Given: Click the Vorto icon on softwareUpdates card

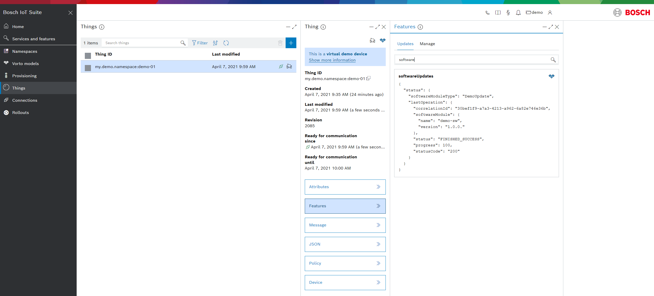Looking at the screenshot, I should 552,76.
